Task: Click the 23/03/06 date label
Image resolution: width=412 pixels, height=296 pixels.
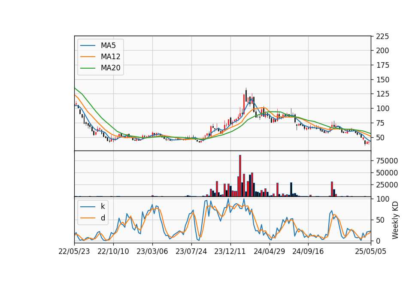Action: point(152,252)
